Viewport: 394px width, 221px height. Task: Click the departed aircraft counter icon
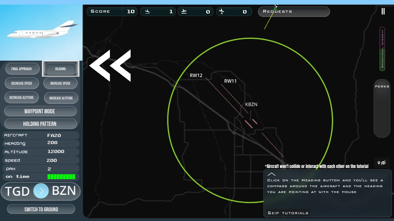pos(184,12)
